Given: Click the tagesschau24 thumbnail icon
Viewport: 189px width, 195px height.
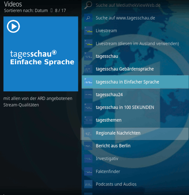Looking at the screenshot, I should [88, 95].
